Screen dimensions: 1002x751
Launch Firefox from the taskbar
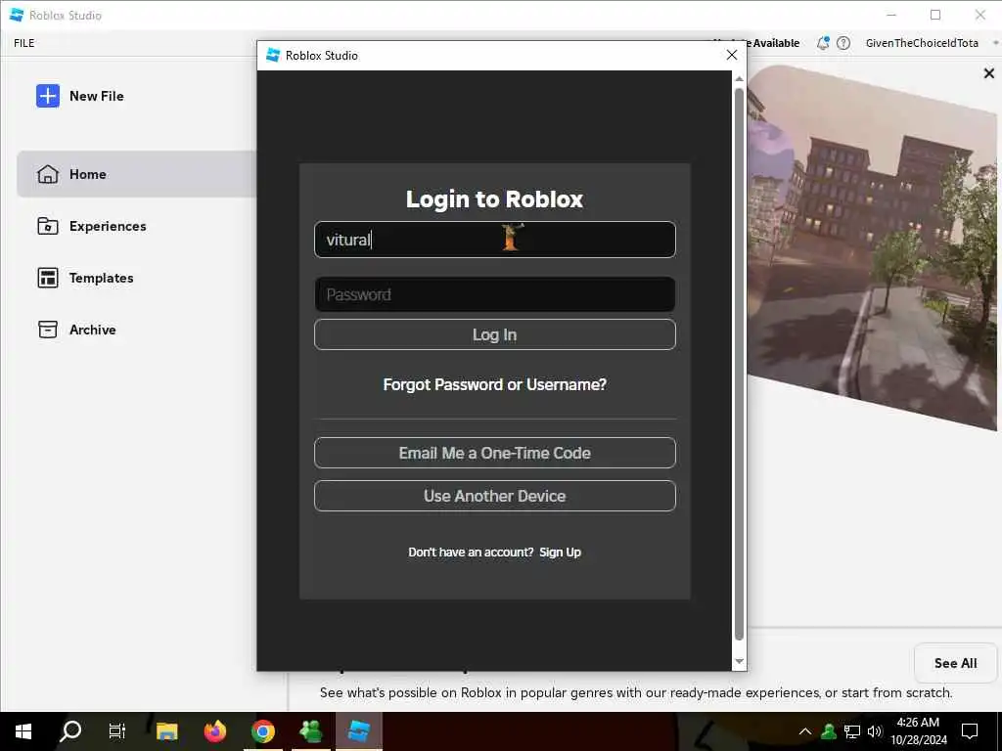tap(215, 731)
